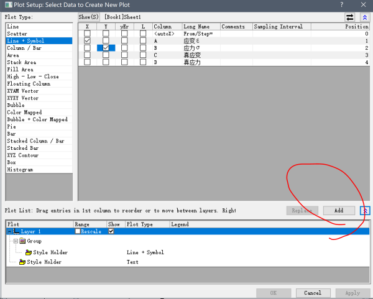Click the Plot Type column header in plot list
Screen dimensions: 373x299
147,224
